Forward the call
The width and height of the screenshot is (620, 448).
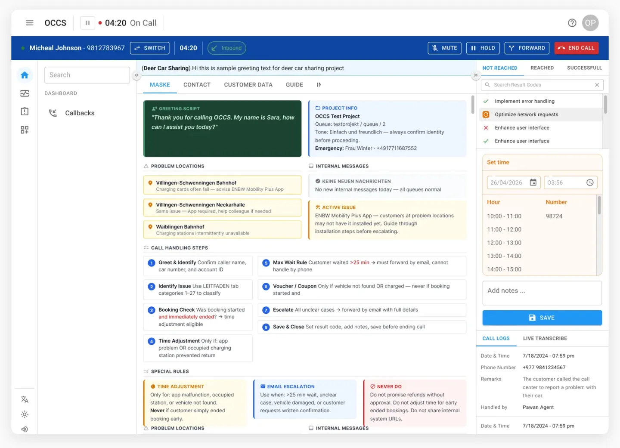pyautogui.click(x=527, y=48)
